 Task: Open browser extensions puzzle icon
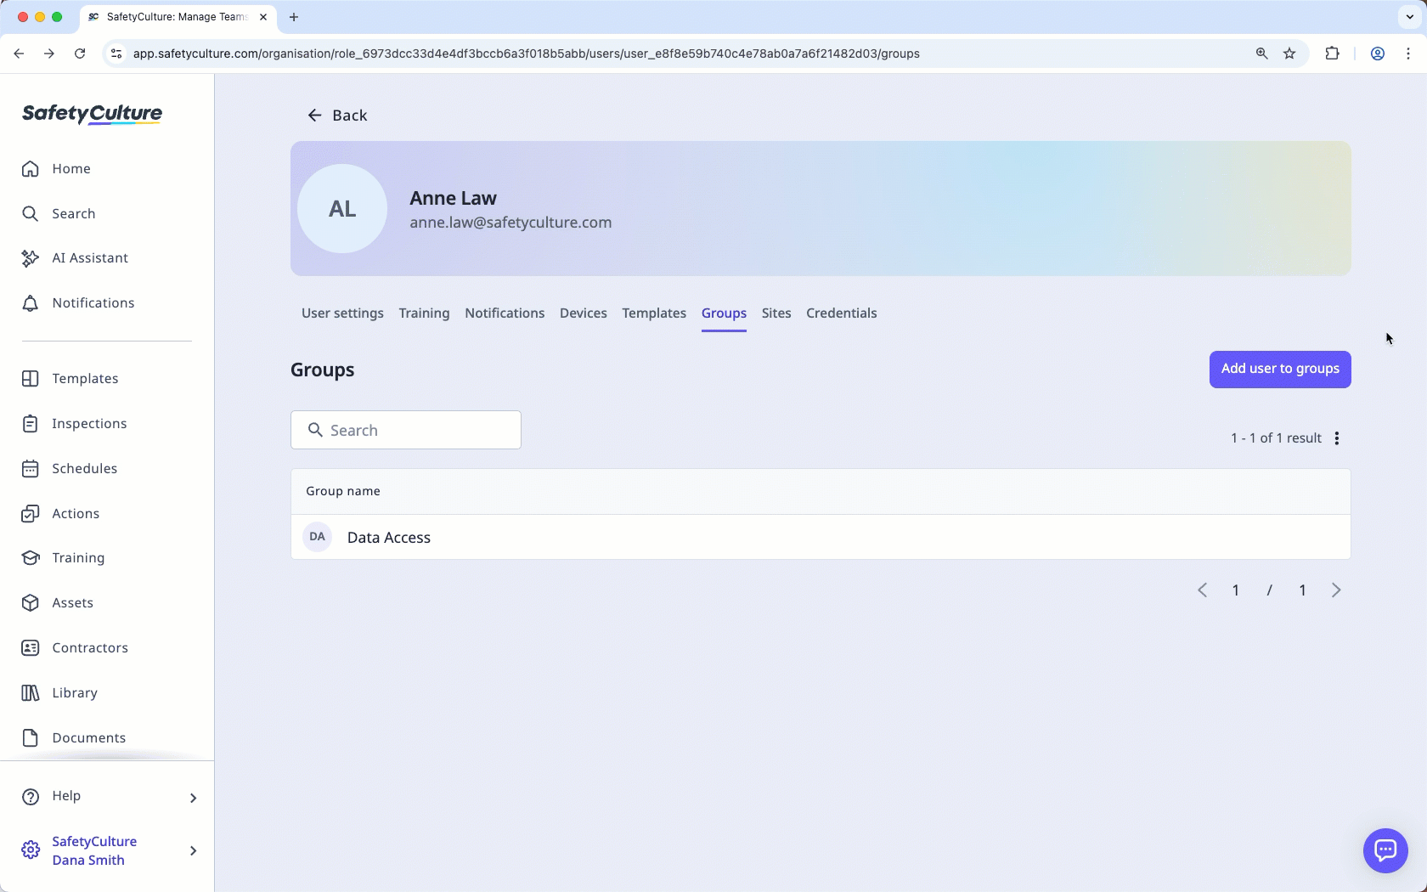click(1332, 54)
